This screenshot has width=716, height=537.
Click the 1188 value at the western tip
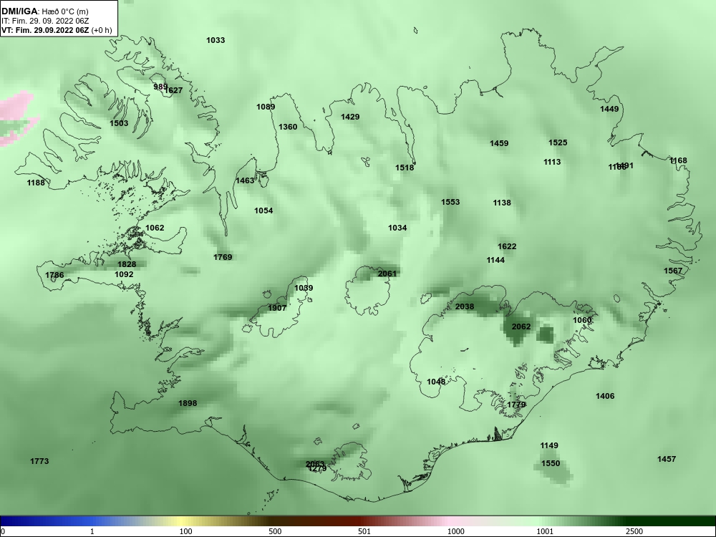tap(36, 183)
